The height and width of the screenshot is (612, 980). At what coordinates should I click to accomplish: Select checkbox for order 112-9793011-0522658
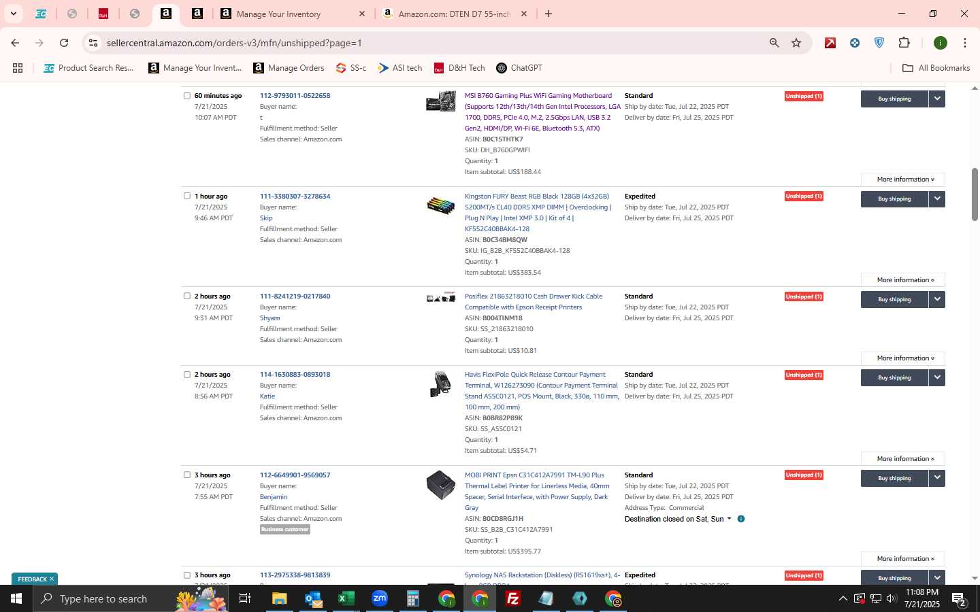coord(187,96)
